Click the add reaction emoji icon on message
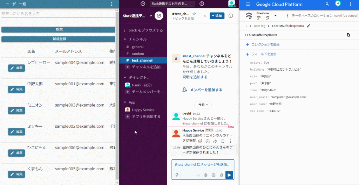Image resolution: width=359 pixels, height=185 pixels. [200, 141]
